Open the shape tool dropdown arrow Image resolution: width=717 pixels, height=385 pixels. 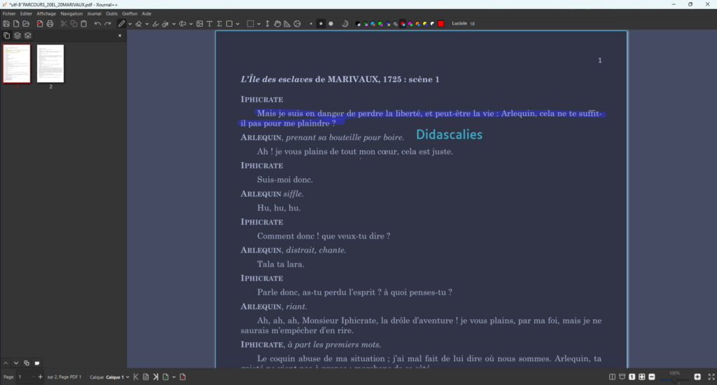238,24
